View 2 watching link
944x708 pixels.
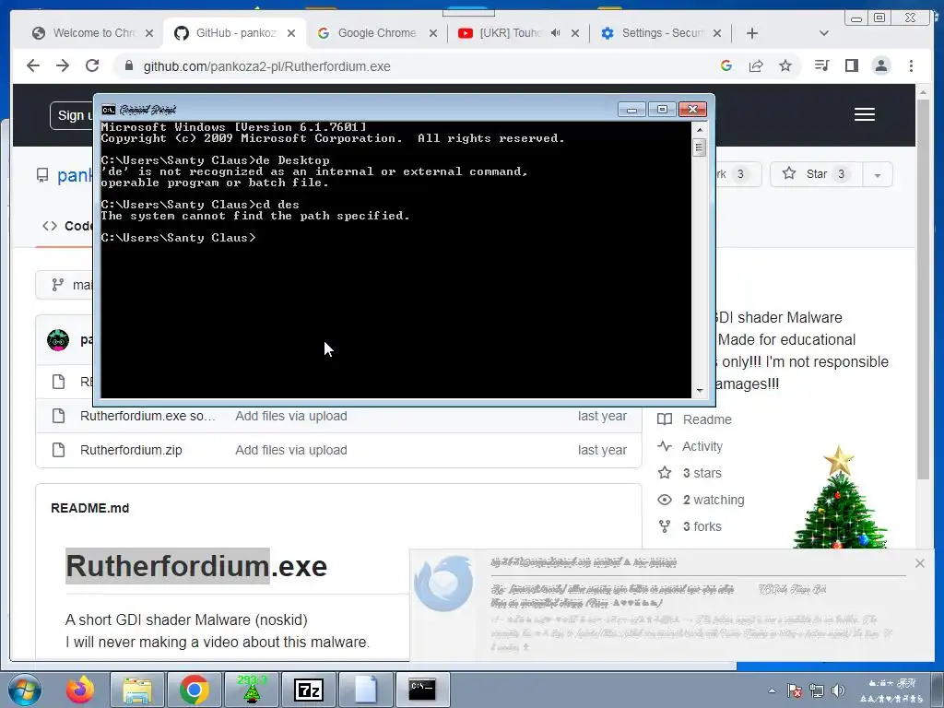click(x=714, y=500)
